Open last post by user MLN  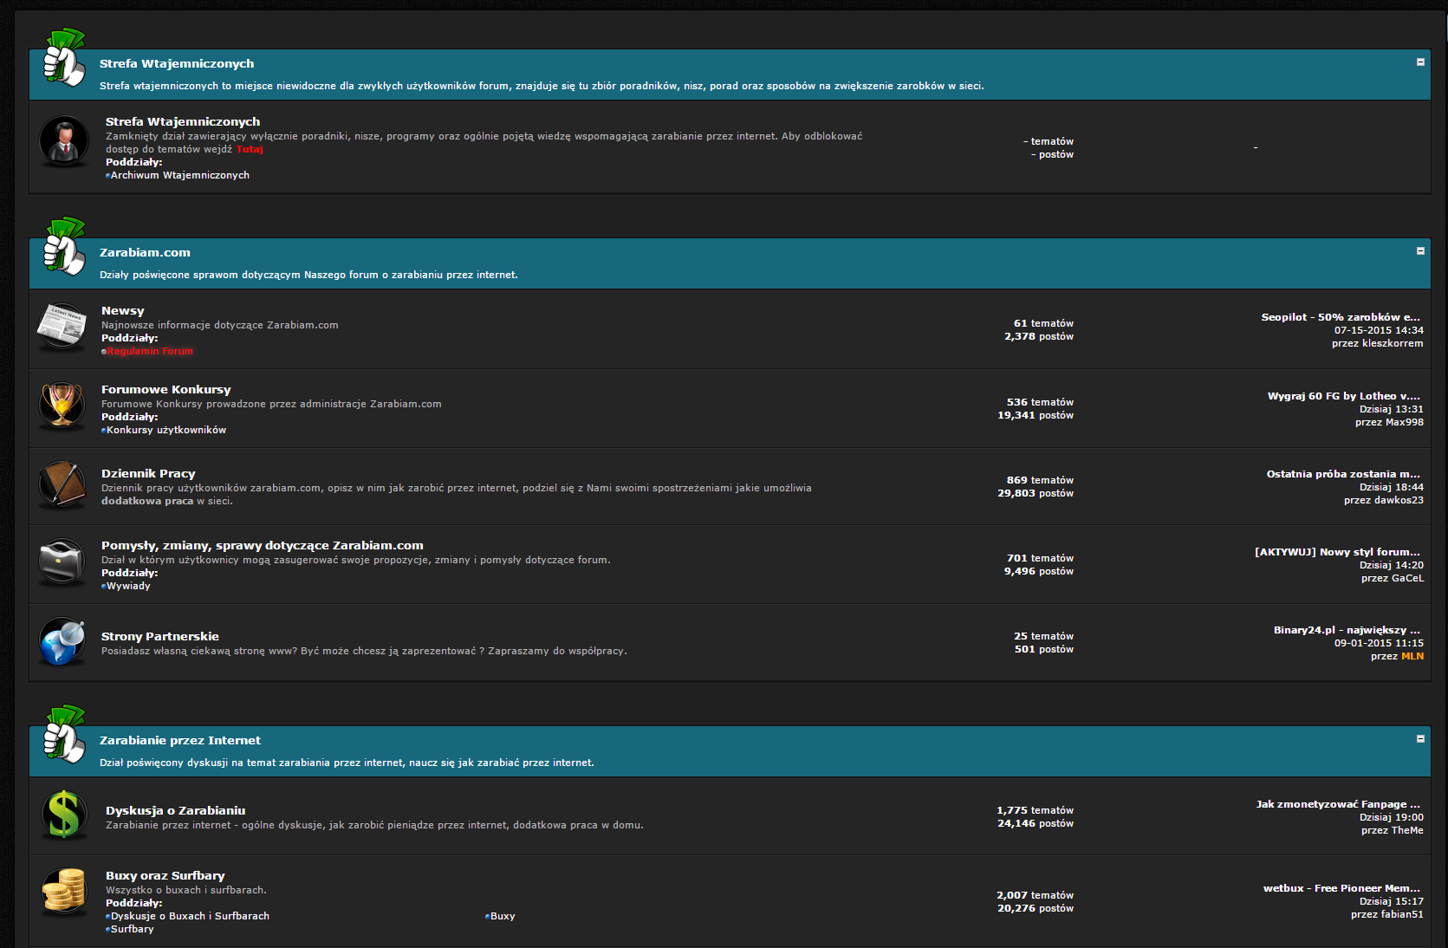click(1412, 657)
